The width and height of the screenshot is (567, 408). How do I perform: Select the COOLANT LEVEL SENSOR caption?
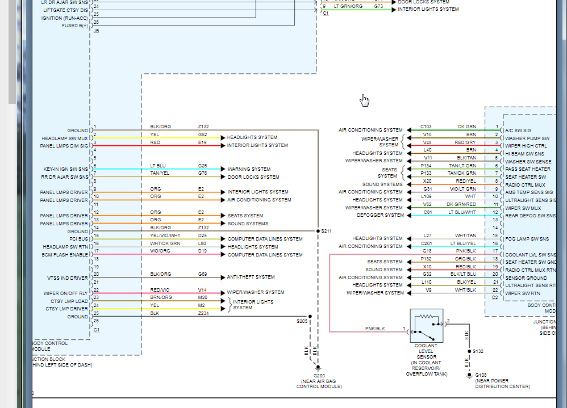point(426,351)
